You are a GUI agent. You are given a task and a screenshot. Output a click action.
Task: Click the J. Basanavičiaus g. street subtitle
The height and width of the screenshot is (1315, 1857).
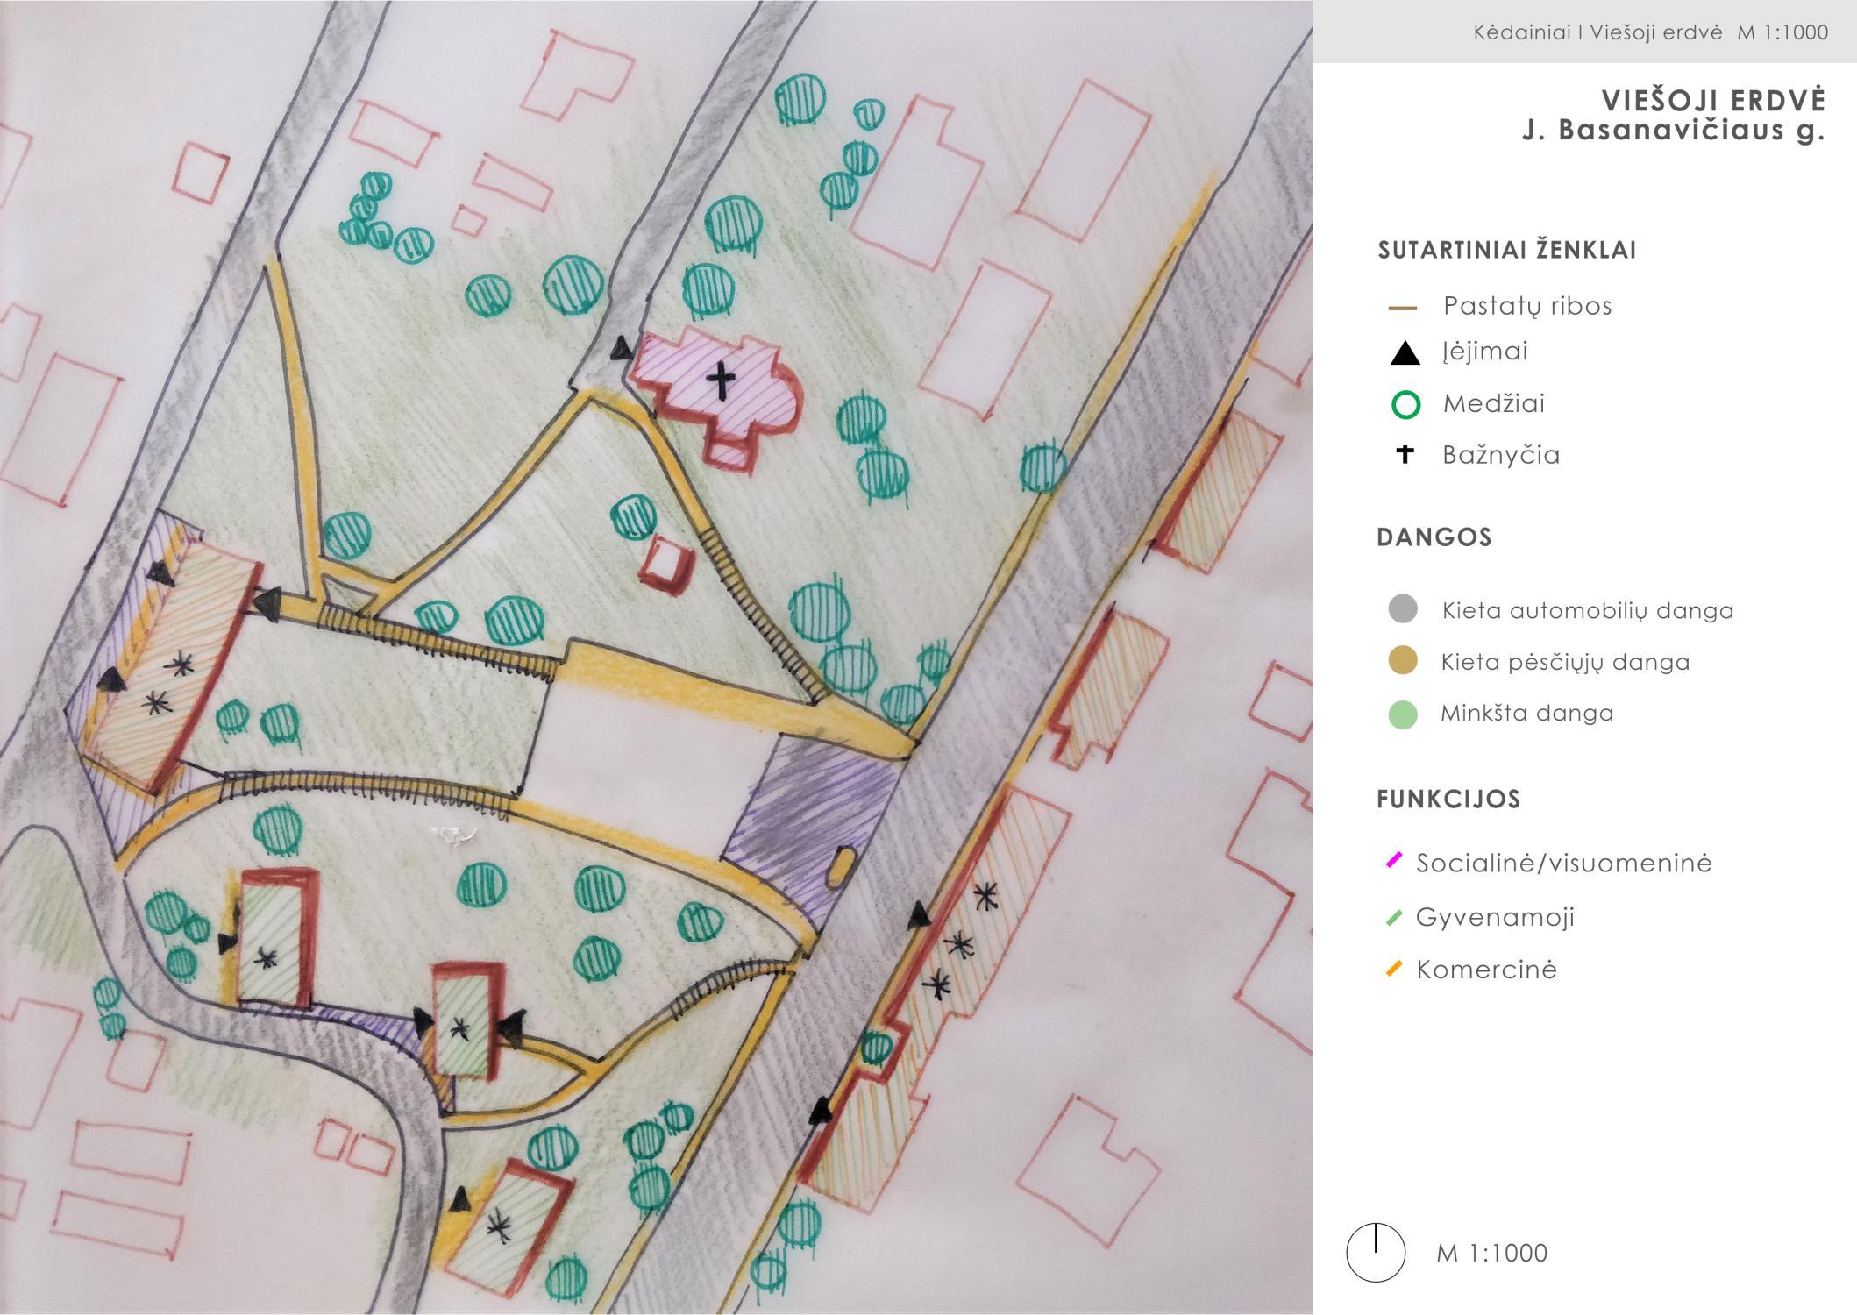tap(1673, 131)
